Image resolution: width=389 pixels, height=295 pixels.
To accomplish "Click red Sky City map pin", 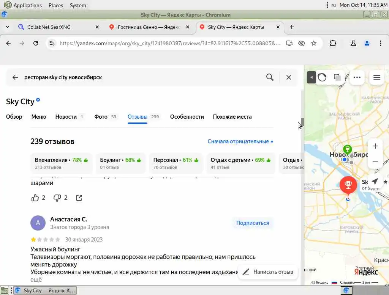I will (x=348, y=185).
